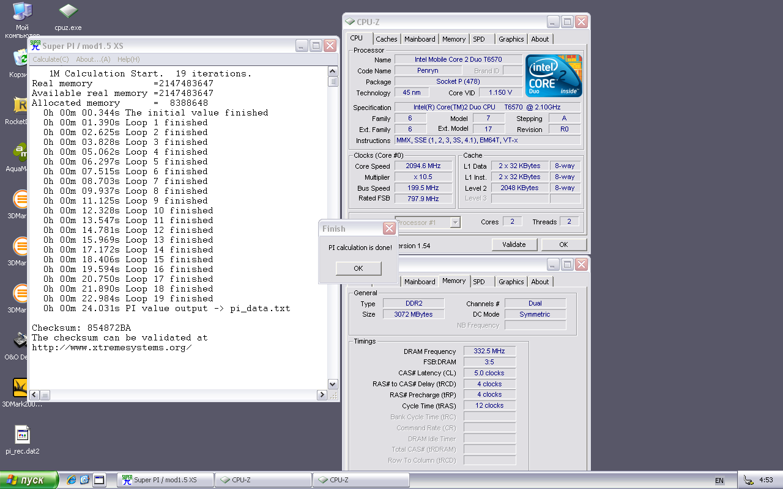Click the CAS# Latency value 5.0 clocks
Viewport: 783px width, 489px height.
point(489,373)
